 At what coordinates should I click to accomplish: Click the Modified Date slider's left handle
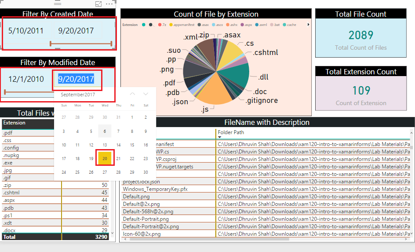coord(5,92)
